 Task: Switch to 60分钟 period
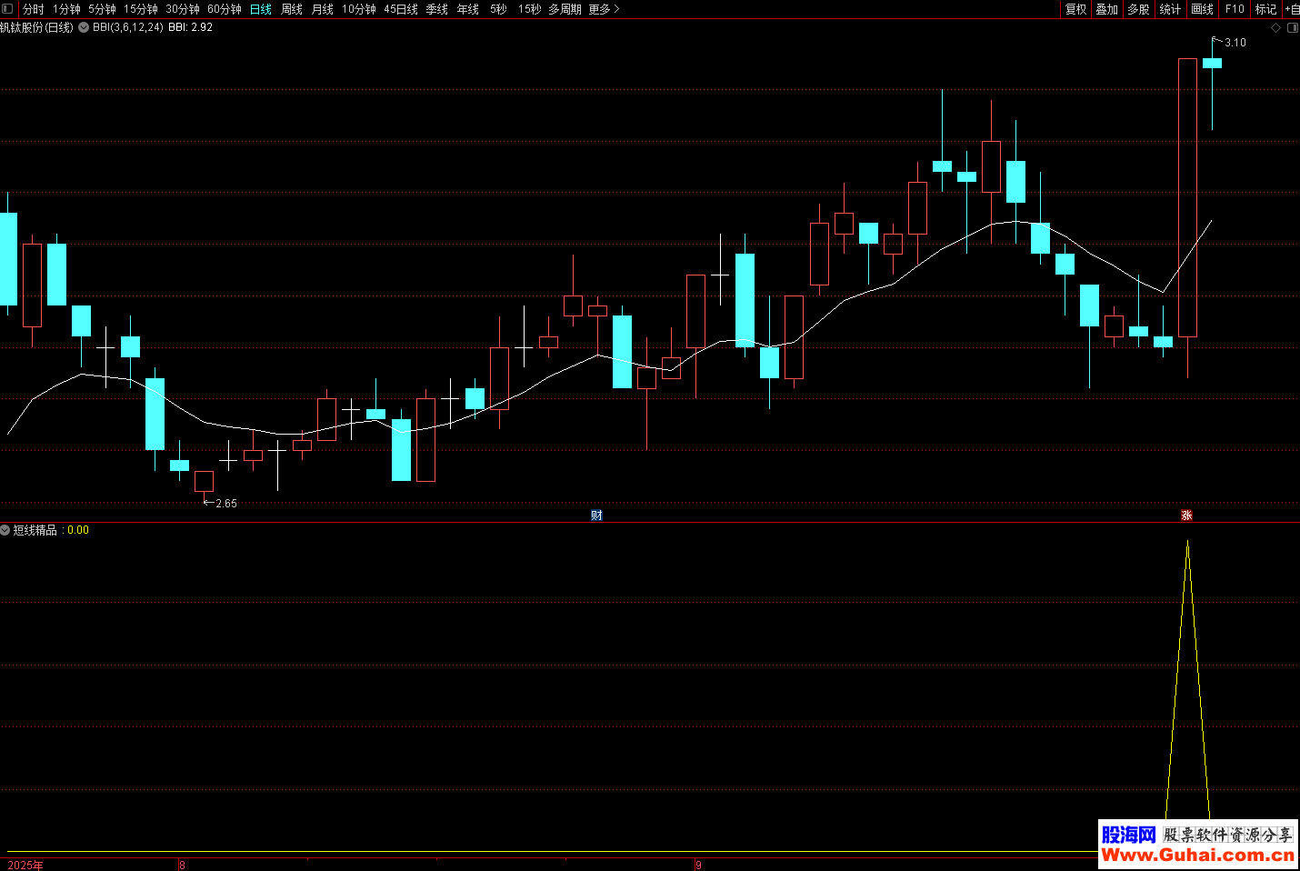click(225, 9)
